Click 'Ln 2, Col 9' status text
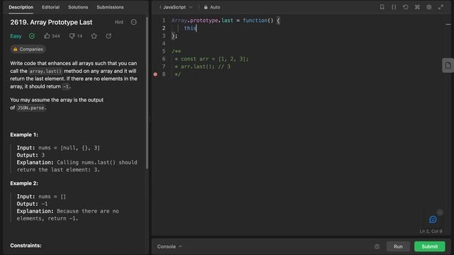The height and width of the screenshot is (255, 454). (x=431, y=232)
